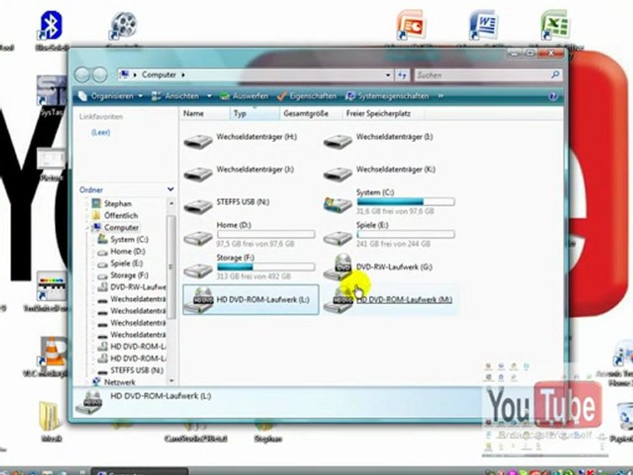Open Word desktop shortcut

pyautogui.click(x=483, y=26)
